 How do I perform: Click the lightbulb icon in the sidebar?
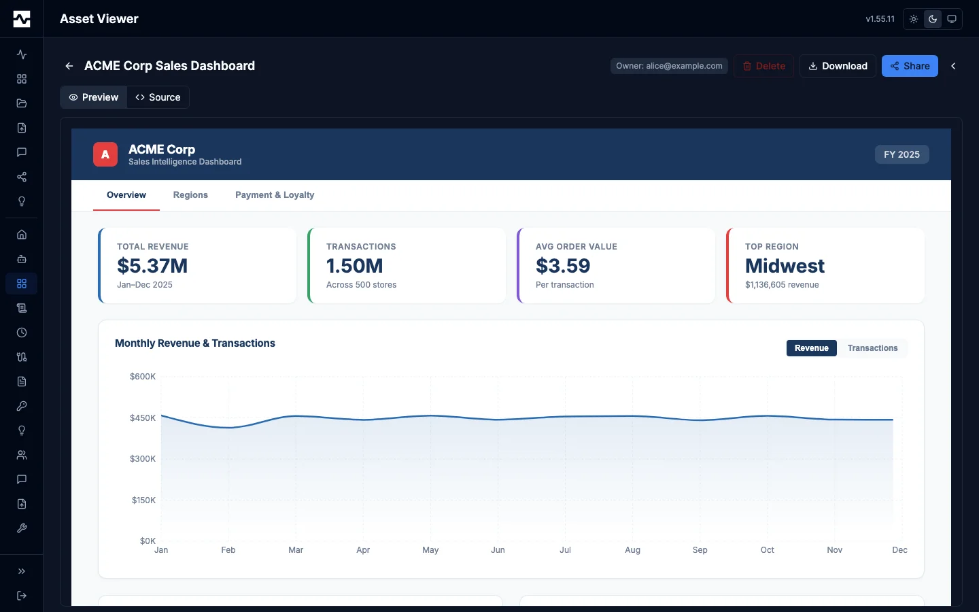pyautogui.click(x=21, y=202)
